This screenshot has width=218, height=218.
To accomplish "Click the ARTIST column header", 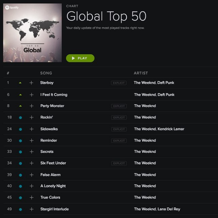I will (141, 73).
